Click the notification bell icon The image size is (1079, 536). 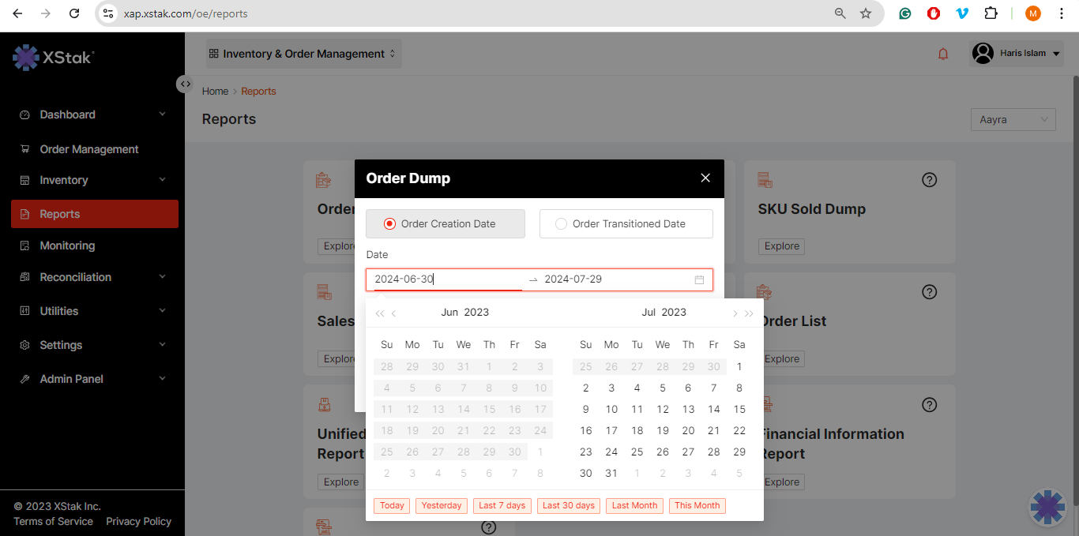[x=942, y=54]
